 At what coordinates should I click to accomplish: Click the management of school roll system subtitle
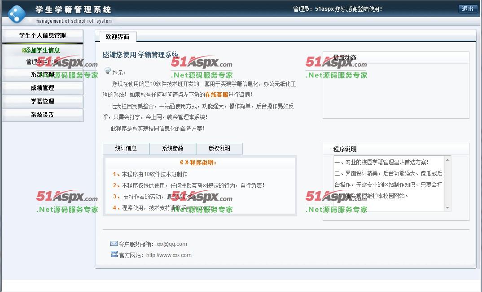point(74,21)
